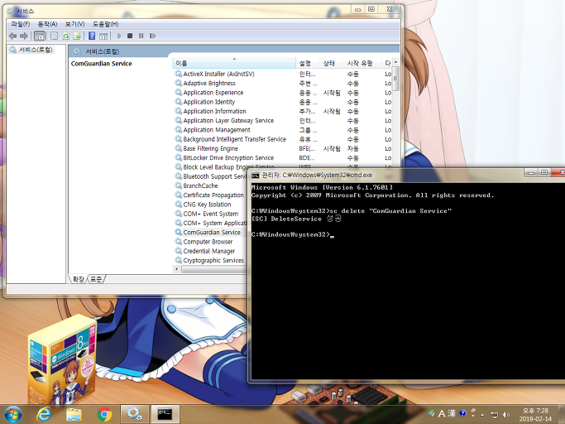Screen dimensions: 565x424
Task: Click the cmd.exe window title bar icon
Action: point(256,176)
